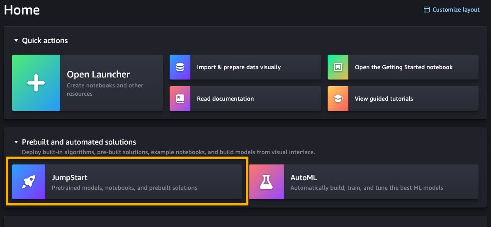
Task: Open the Customize layout link
Action: [452, 10]
